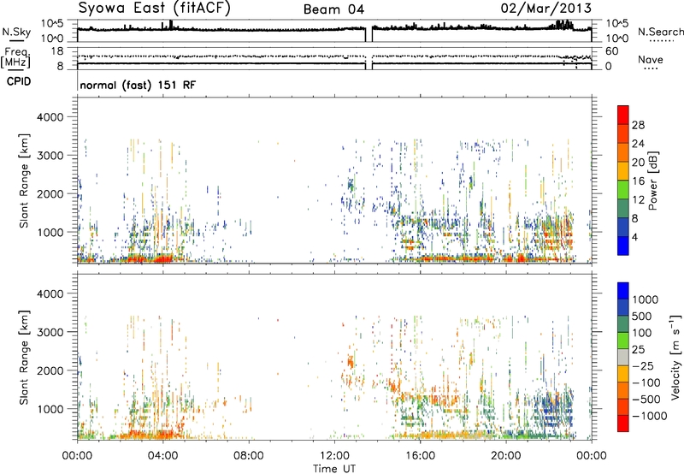The height and width of the screenshot is (474, 684).
Task: Click the 4 value on Power colorbar
Action: [635, 237]
